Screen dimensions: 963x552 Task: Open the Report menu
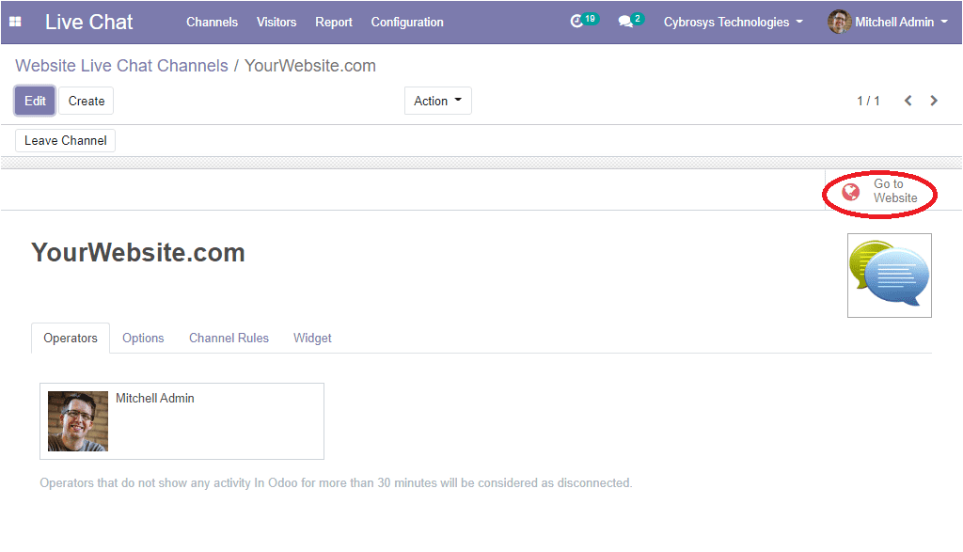(x=334, y=23)
